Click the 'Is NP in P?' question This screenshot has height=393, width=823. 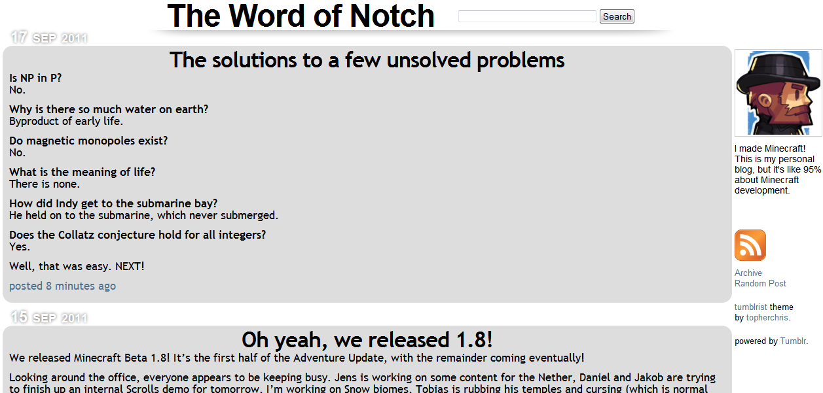click(35, 78)
